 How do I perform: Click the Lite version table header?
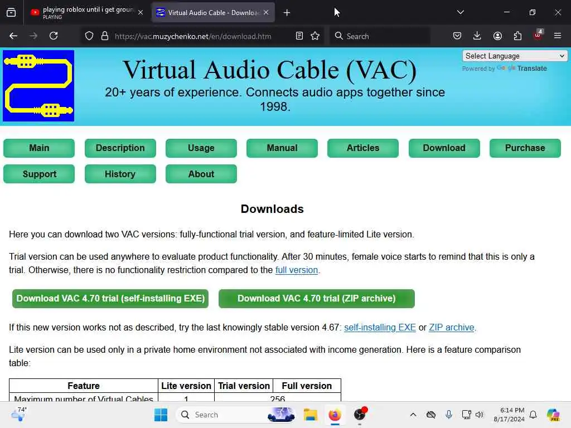[x=186, y=386]
